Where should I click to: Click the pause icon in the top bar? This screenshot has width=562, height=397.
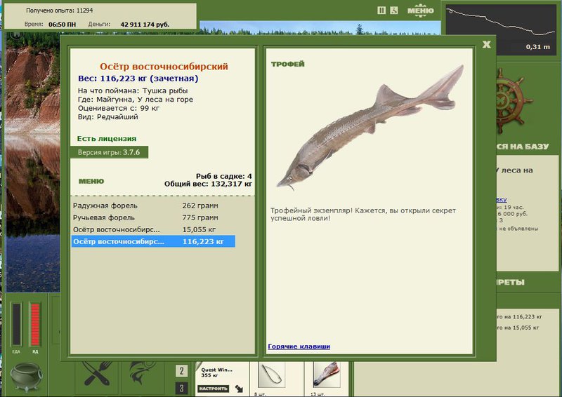click(x=381, y=11)
